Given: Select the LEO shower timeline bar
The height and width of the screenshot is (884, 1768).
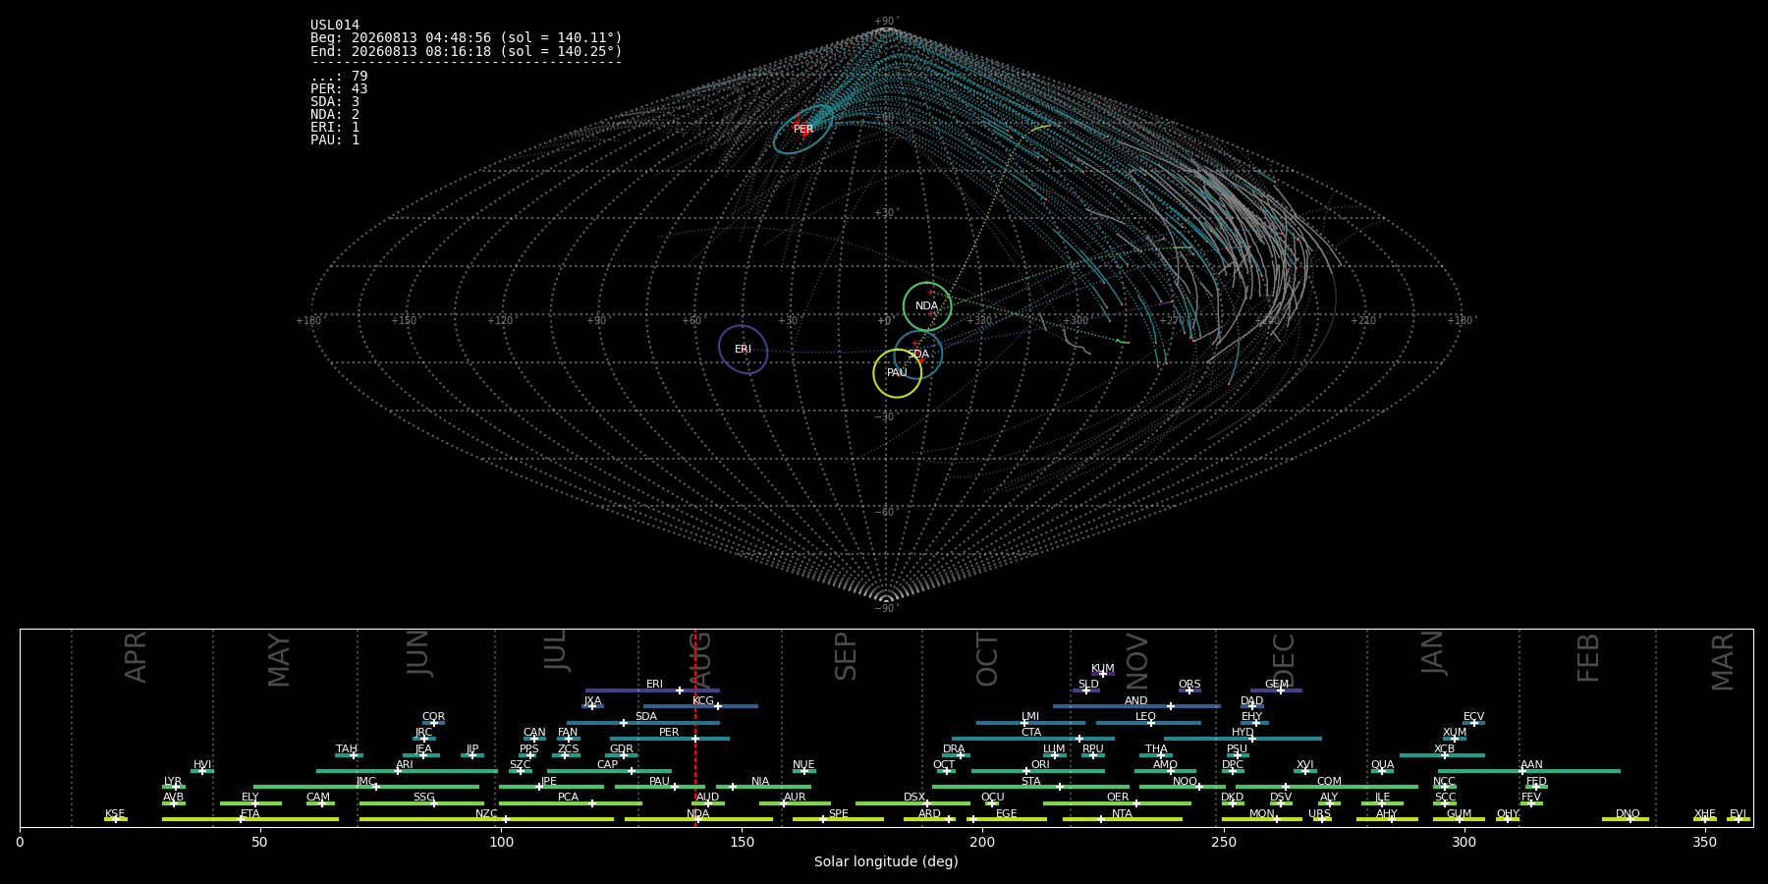Looking at the screenshot, I should coord(1148,723).
